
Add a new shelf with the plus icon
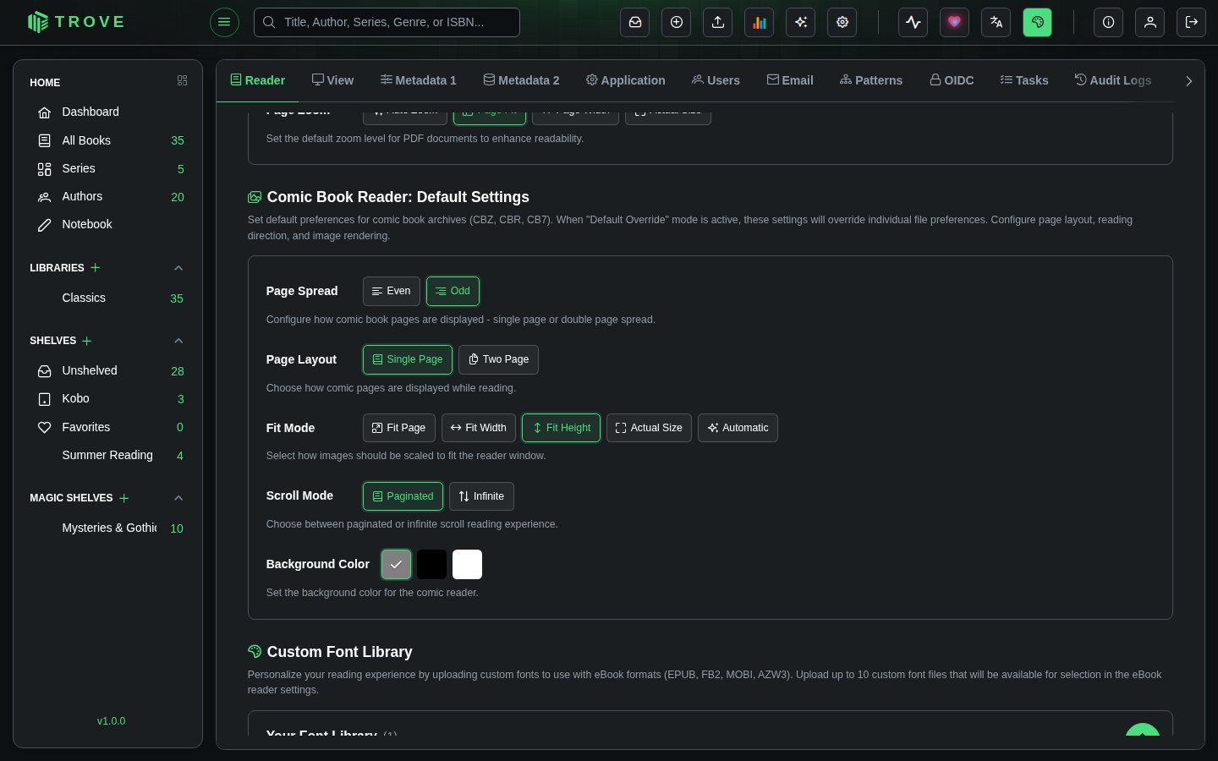(x=87, y=341)
